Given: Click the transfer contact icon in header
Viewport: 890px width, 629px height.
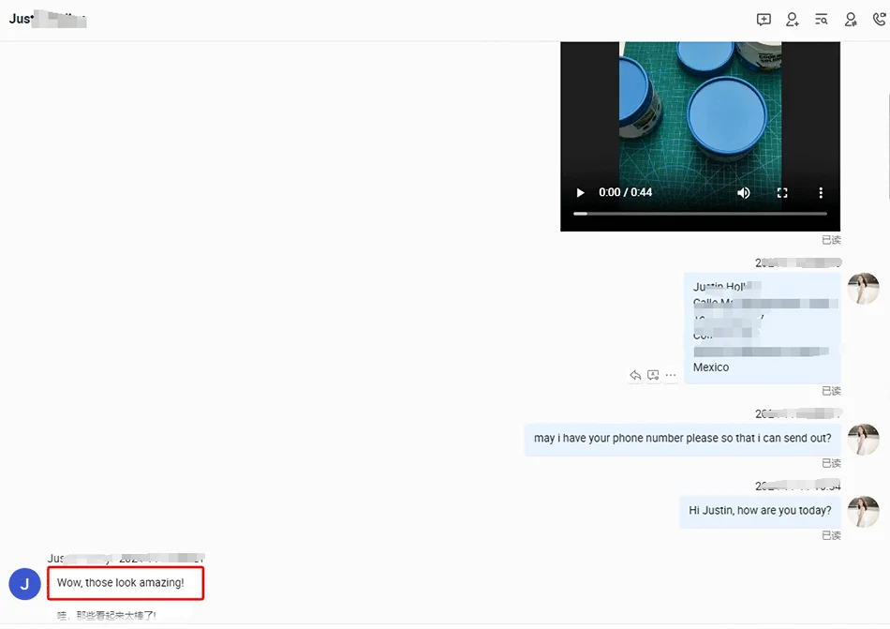Looking at the screenshot, I should [x=851, y=20].
